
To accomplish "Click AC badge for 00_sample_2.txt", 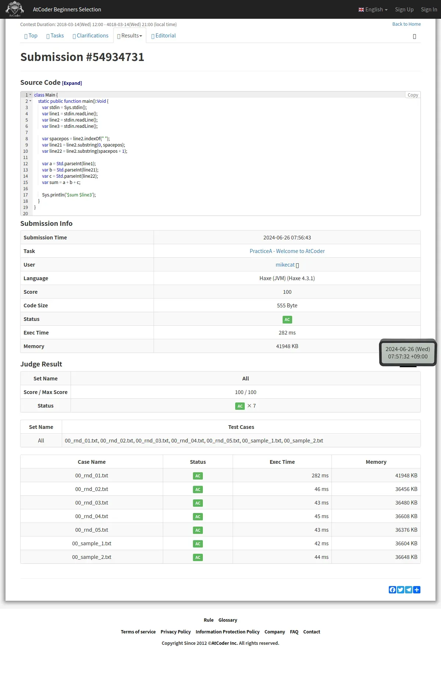I will click(198, 557).
